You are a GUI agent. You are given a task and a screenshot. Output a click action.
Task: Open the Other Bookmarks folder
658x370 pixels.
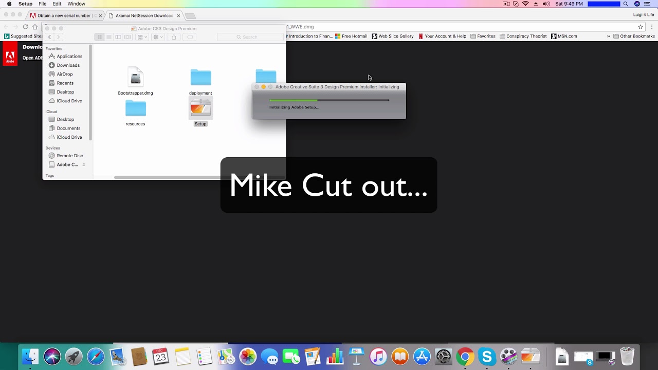click(634, 36)
